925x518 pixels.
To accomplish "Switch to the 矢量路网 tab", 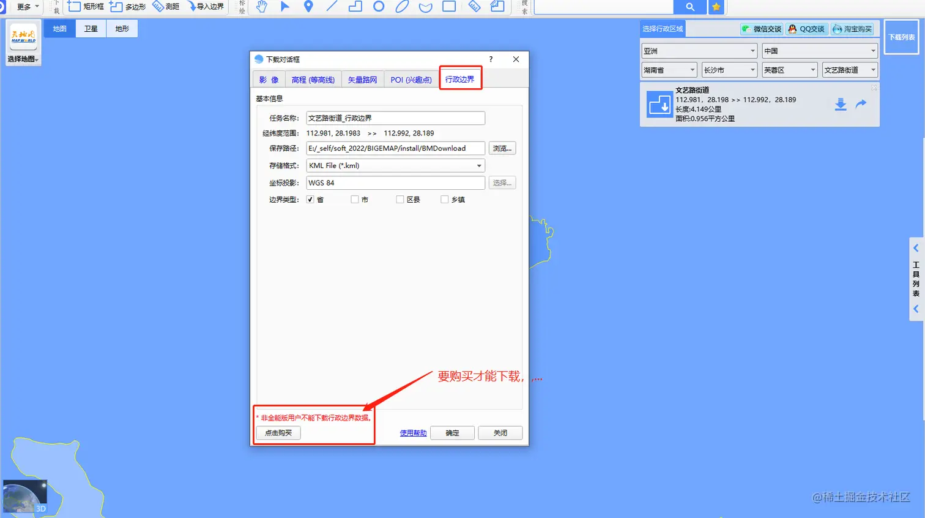I will click(363, 80).
